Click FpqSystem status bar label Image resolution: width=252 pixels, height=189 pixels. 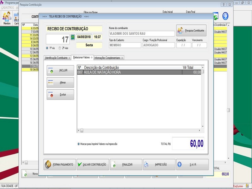pos(239,186)
